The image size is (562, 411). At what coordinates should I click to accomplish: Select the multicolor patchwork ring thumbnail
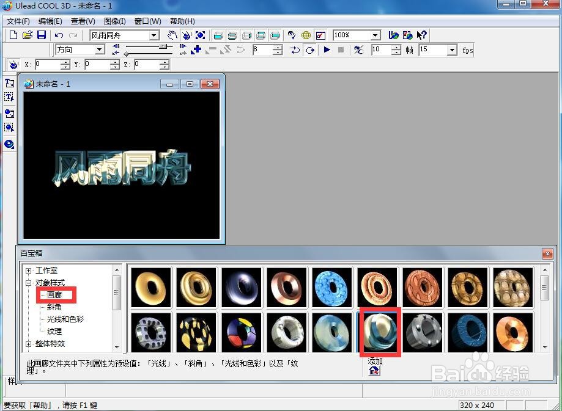(x=241, y=333)
